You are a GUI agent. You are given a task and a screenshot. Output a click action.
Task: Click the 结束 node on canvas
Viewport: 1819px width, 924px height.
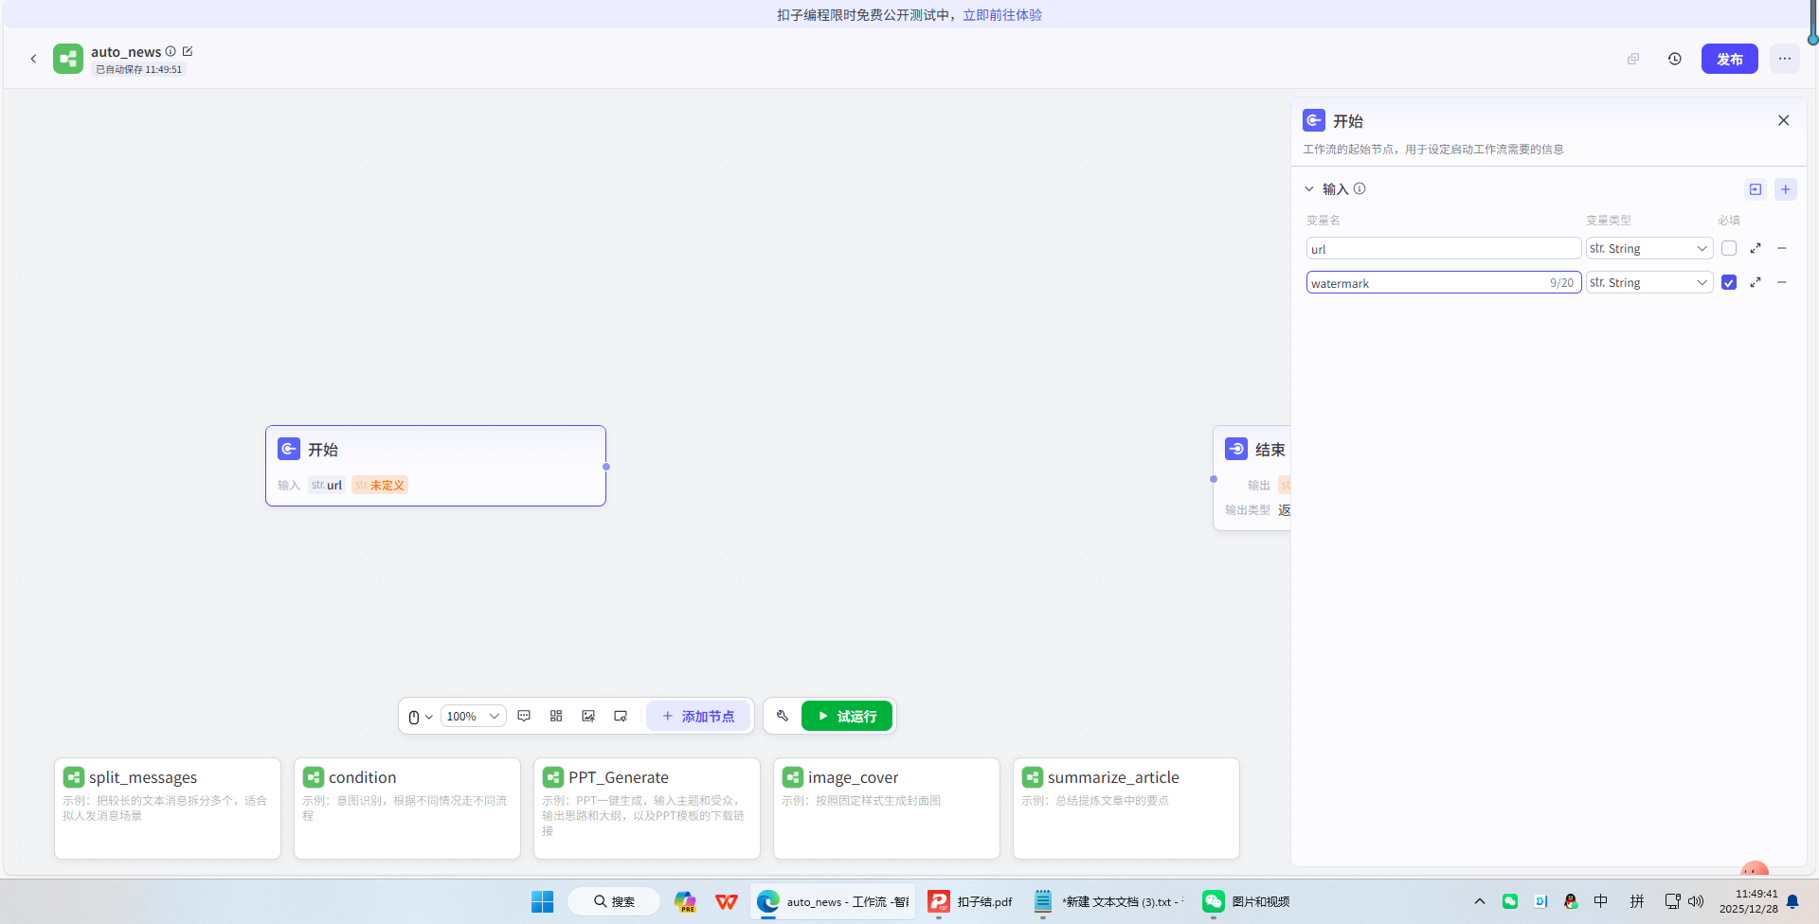coord(1252,477)
